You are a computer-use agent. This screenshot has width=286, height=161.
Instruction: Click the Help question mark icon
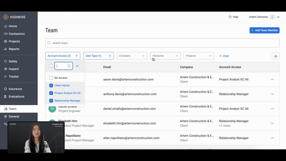[230, 17]
